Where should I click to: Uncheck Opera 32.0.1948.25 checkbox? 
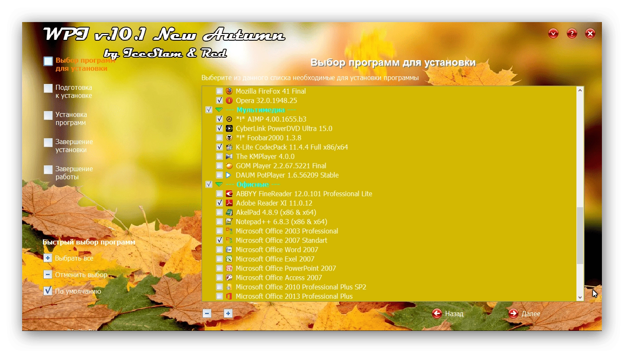tap(219, 100)
